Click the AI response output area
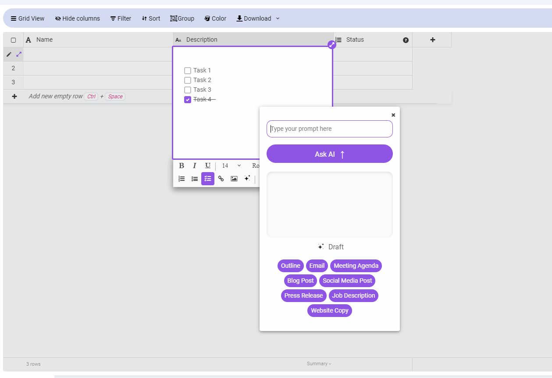552x378 pixels. (330, 205)
